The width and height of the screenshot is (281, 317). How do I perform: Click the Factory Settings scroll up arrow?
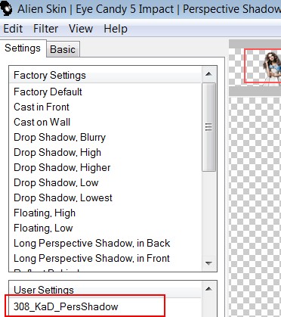coord(208,74)
